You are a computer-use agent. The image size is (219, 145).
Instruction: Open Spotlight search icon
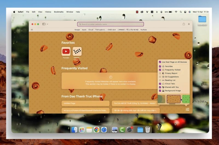181,12
